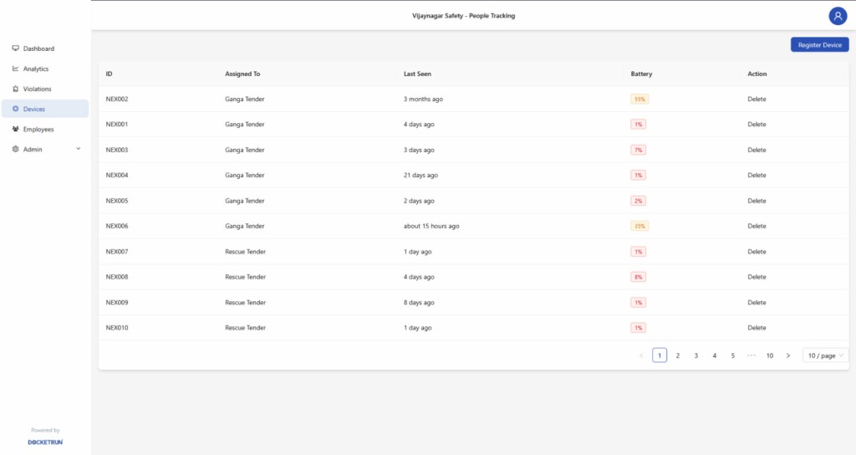Open the Analytics menu item
The width and height of the screenshot is (856, 455).
(x=36, y=69)
